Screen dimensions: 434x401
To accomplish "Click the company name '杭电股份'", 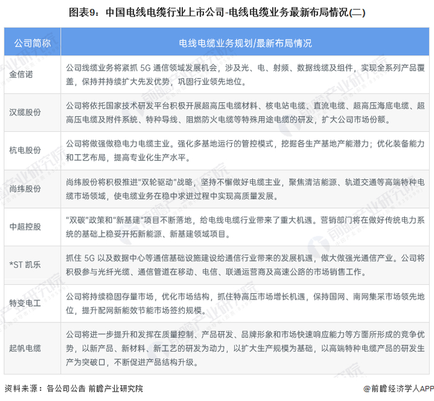I will 25,150.
